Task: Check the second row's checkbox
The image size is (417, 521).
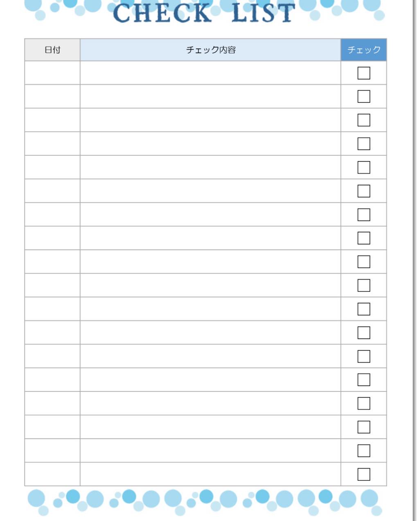Action: [363, 97]
